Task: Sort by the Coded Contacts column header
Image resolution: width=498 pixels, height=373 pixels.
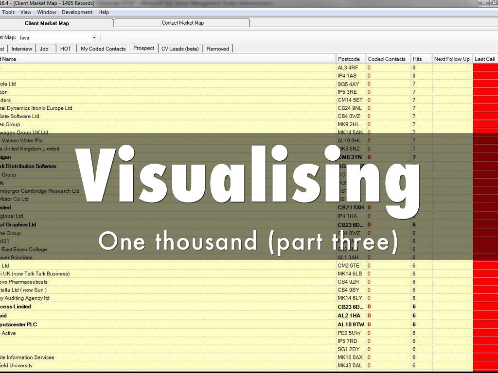Action: 387,59
